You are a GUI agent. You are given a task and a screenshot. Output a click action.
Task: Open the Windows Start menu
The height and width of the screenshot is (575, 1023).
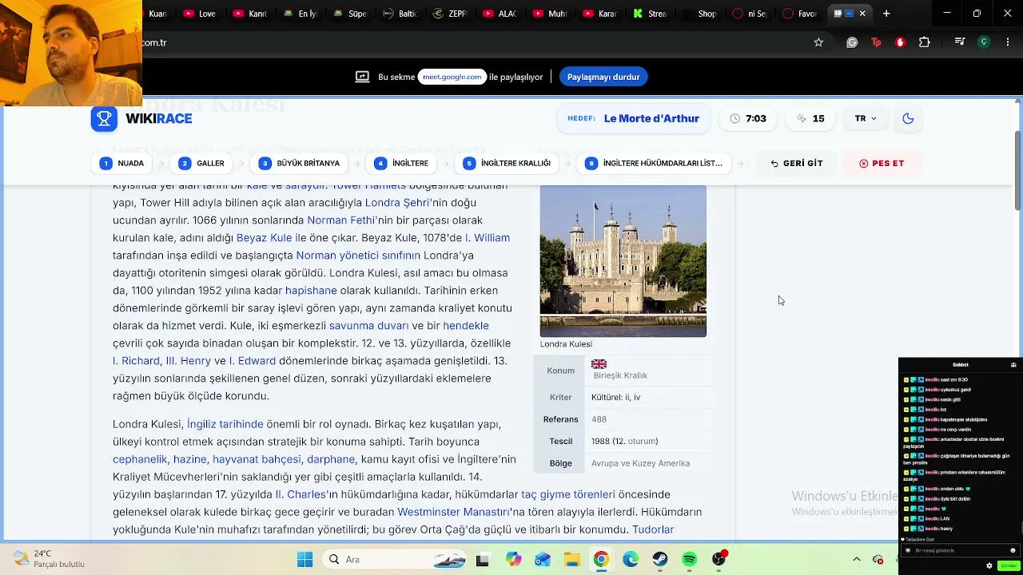(305, 560)
